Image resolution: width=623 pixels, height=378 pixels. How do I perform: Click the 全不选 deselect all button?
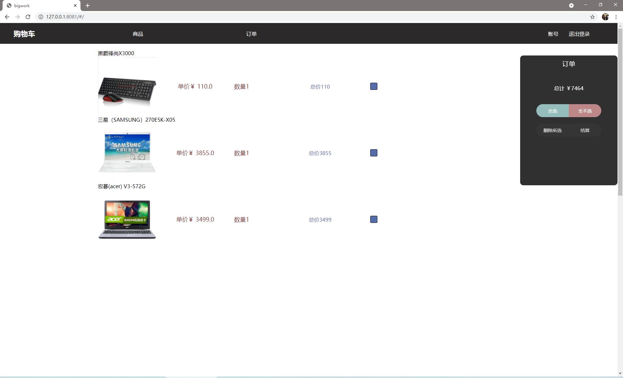(x=585, y=111)
